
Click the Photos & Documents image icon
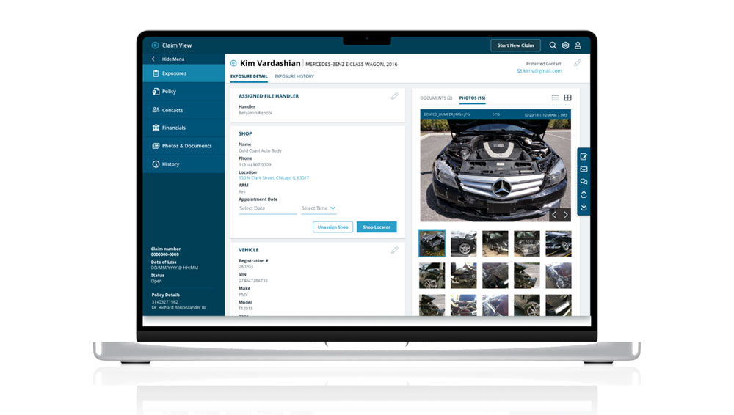156,146
